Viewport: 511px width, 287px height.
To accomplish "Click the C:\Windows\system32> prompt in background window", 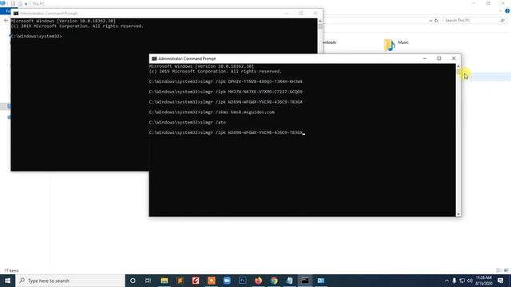I will (36, 37).
